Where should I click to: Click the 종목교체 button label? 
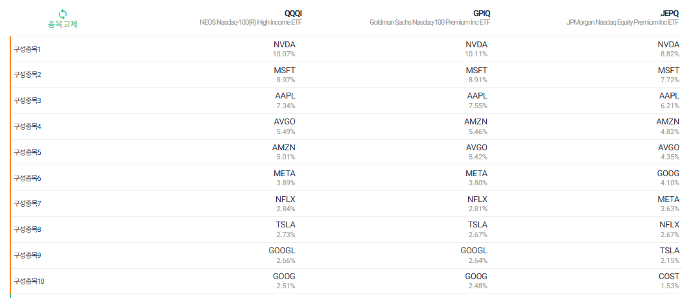[63, 25]
